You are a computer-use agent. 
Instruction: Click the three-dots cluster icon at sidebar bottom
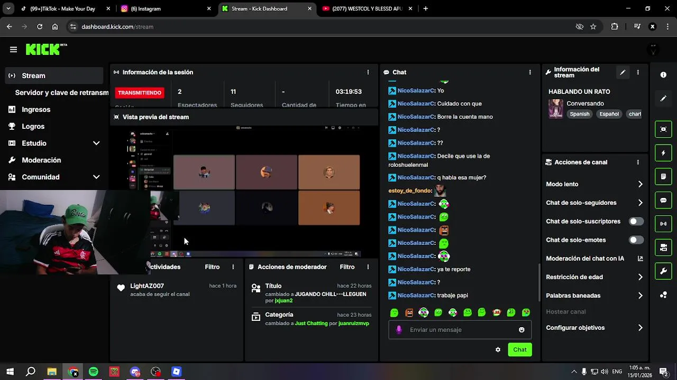click(x=663, y=295)
